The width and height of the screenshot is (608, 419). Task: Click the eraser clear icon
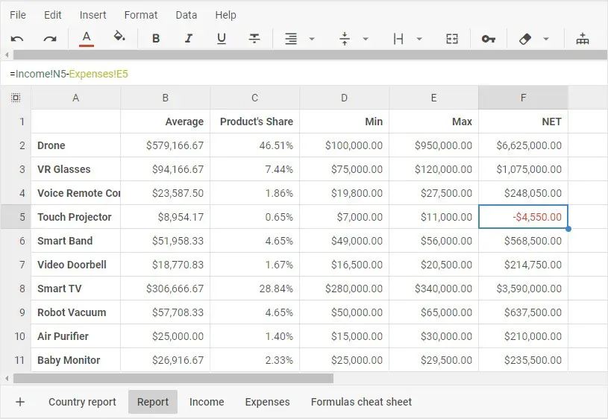point(525,39)
